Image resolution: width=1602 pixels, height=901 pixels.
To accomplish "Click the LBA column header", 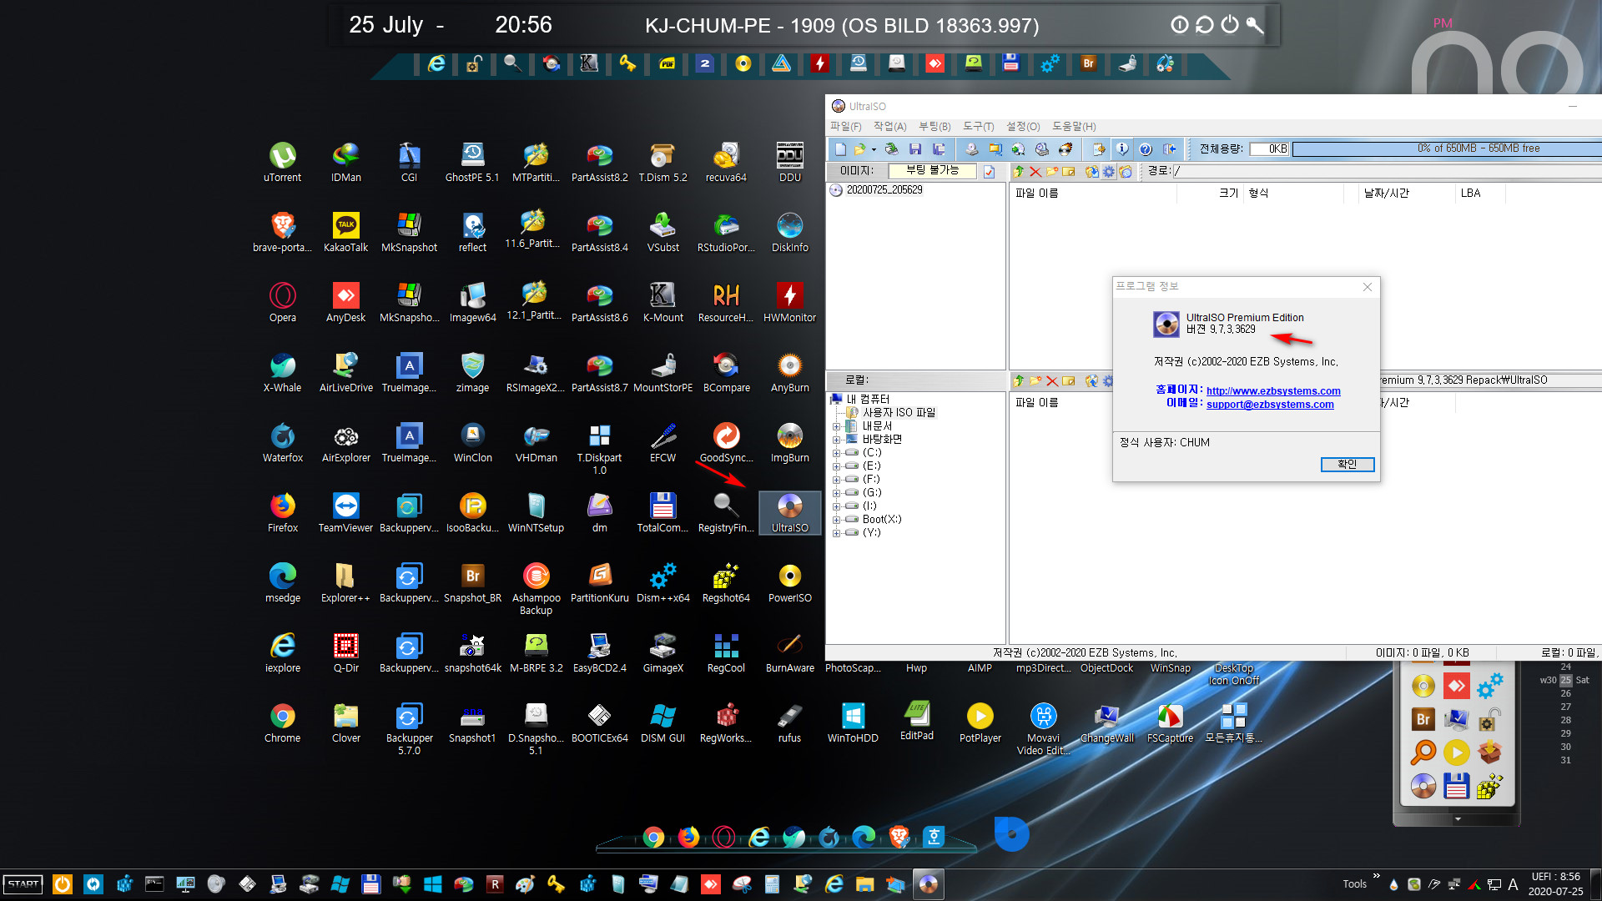I will (x=1480, y=194).
